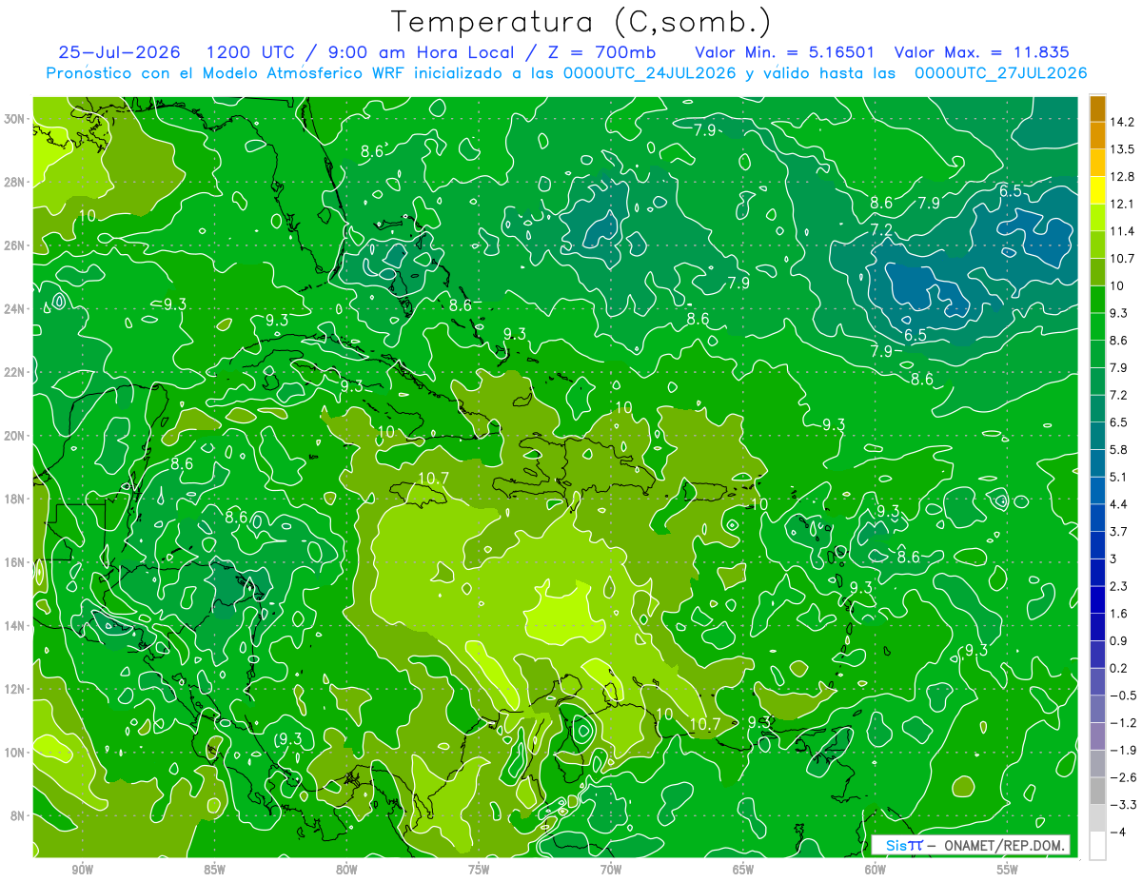Select 'Valor Max. = 11.835' text
Viewport: 1142px width, 882px height.
coord(982,52)
